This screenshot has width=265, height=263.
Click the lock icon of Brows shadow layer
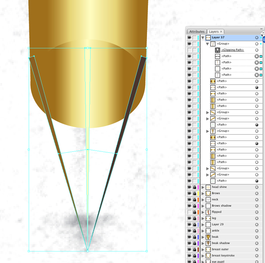tap(194, 206)
